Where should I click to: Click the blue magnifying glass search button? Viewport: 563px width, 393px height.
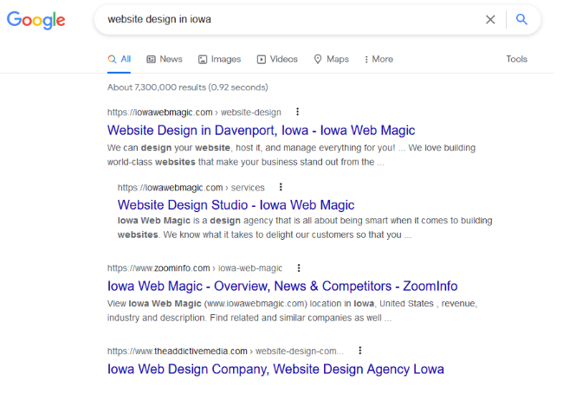[521, 19]
